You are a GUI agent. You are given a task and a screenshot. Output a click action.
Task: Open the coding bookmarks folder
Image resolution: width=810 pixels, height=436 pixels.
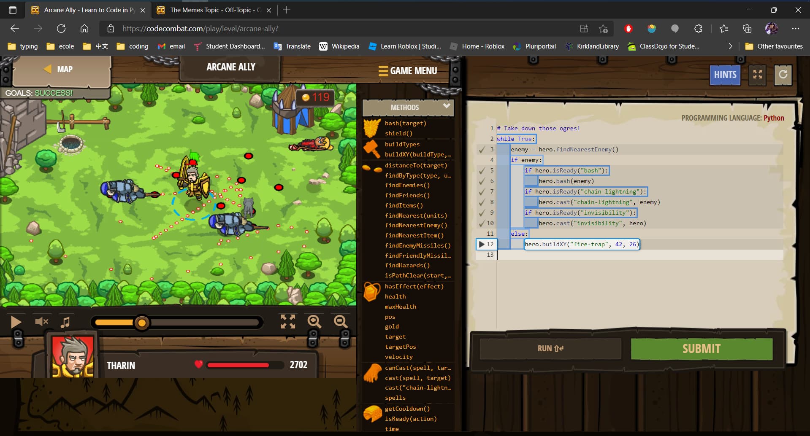tap(133, 46)
